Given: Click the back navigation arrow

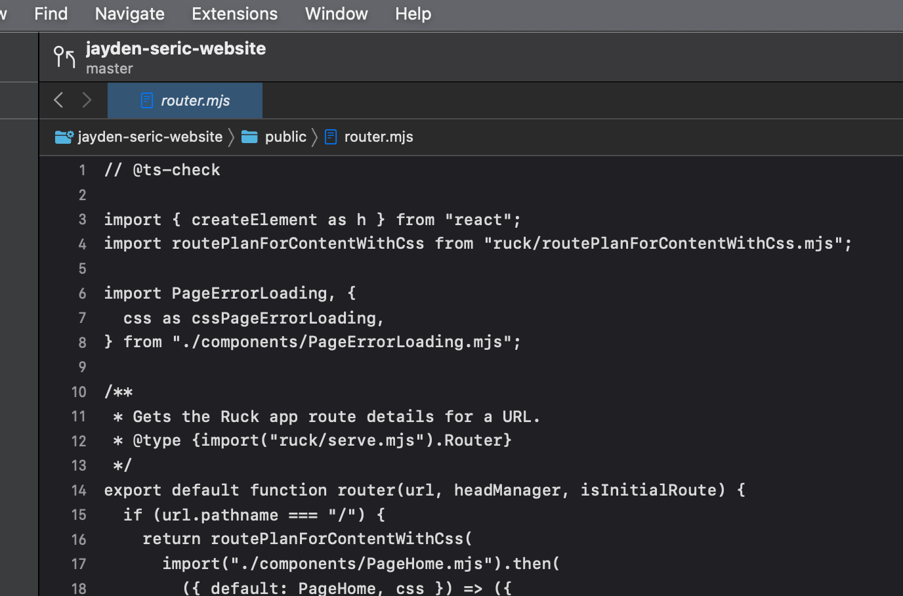Looking at the screenshot, I should click(58, 100).
